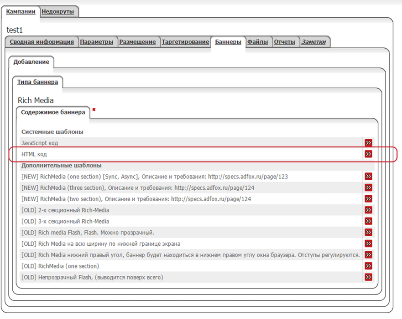402x319 pixels.
Task: Click the Дополнительные шаблоны heading
Action: tap(62, 165)
